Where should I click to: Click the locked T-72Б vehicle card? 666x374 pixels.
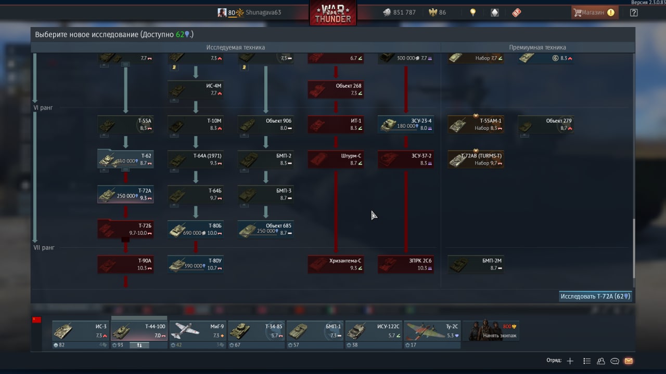pyautogui.click(x=125, y=230)
